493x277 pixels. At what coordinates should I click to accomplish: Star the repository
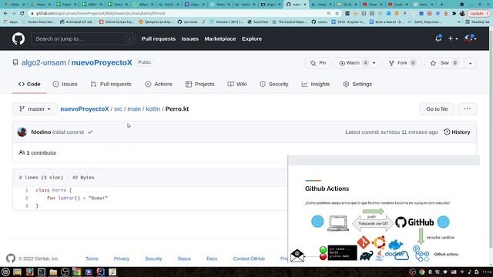pos(444,63)
